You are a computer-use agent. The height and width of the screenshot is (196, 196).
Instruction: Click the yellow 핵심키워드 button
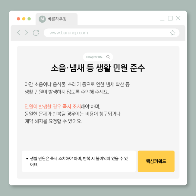[x=156, y=161]
